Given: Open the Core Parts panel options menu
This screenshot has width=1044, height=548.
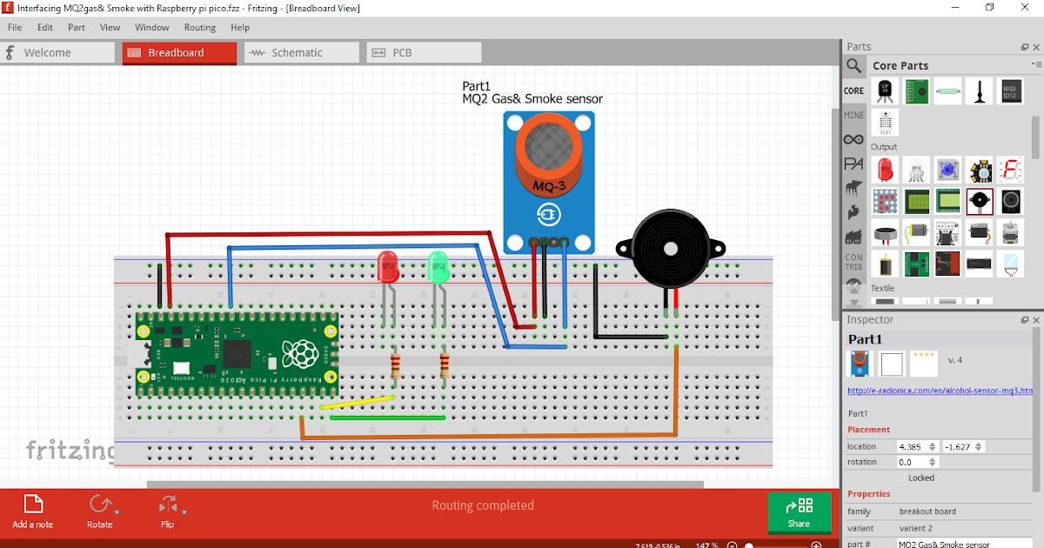Looking at the screenshot, I should coord(1037,64).
